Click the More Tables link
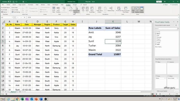The width and height of the screenshot is (180, 101). pyautogui.click(x=158, y=47)
